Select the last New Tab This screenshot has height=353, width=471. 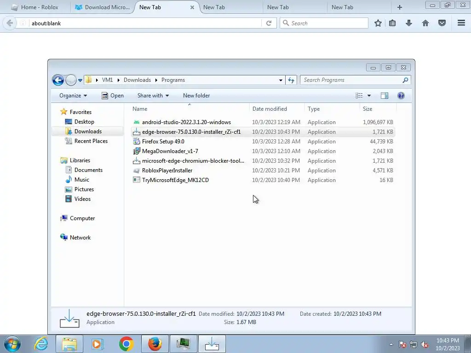pos(359,7)
